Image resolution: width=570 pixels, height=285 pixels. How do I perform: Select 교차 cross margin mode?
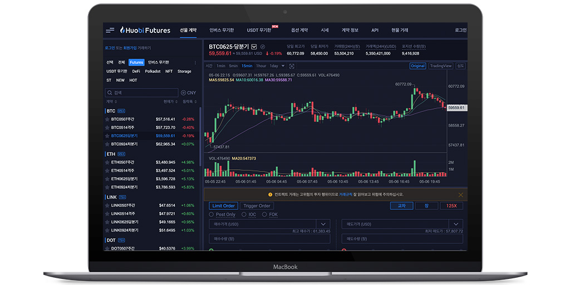[401, 206]
